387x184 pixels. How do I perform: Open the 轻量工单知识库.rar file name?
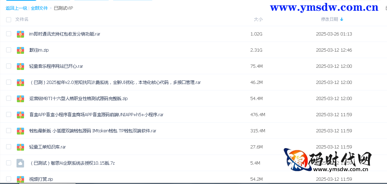(x=47, y=147)
